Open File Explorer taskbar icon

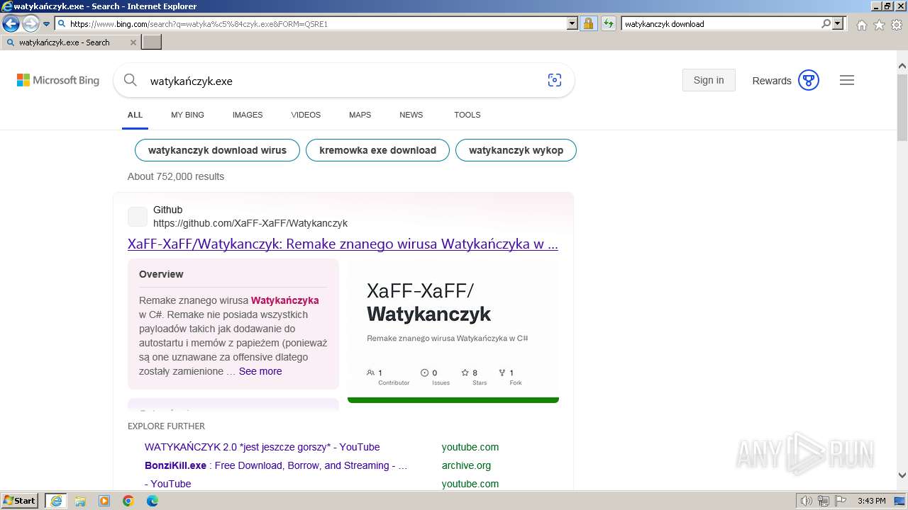pos(80,501)
